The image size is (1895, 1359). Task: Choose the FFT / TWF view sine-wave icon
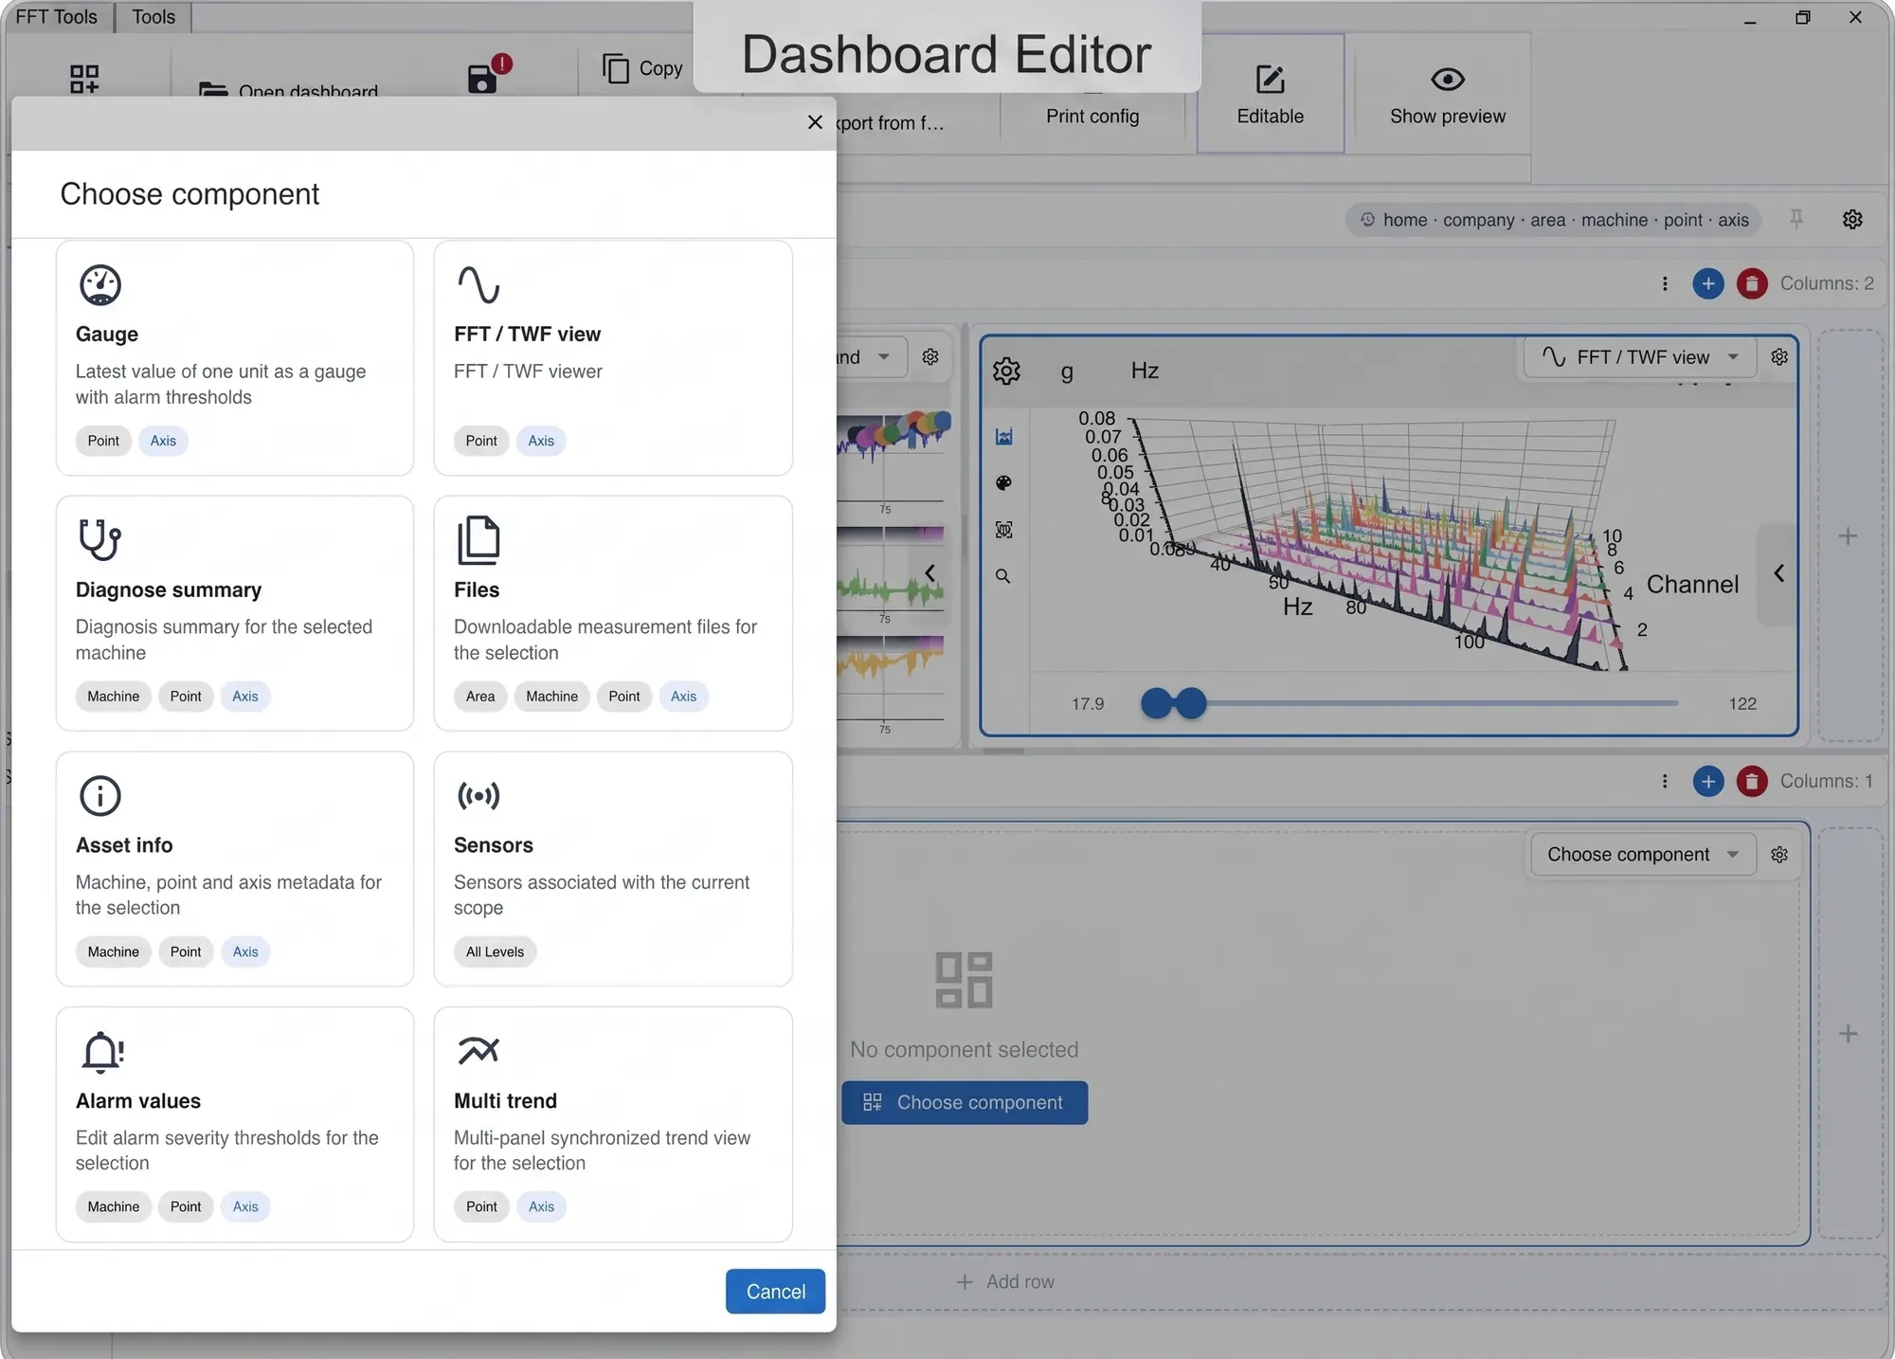click(x=478, y=284)
